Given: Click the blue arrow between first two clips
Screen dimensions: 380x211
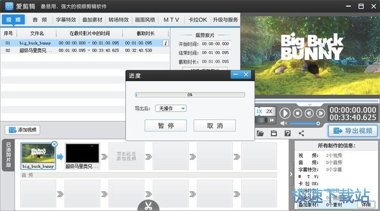Looking at the screenshot, I should tap(60, 157).
